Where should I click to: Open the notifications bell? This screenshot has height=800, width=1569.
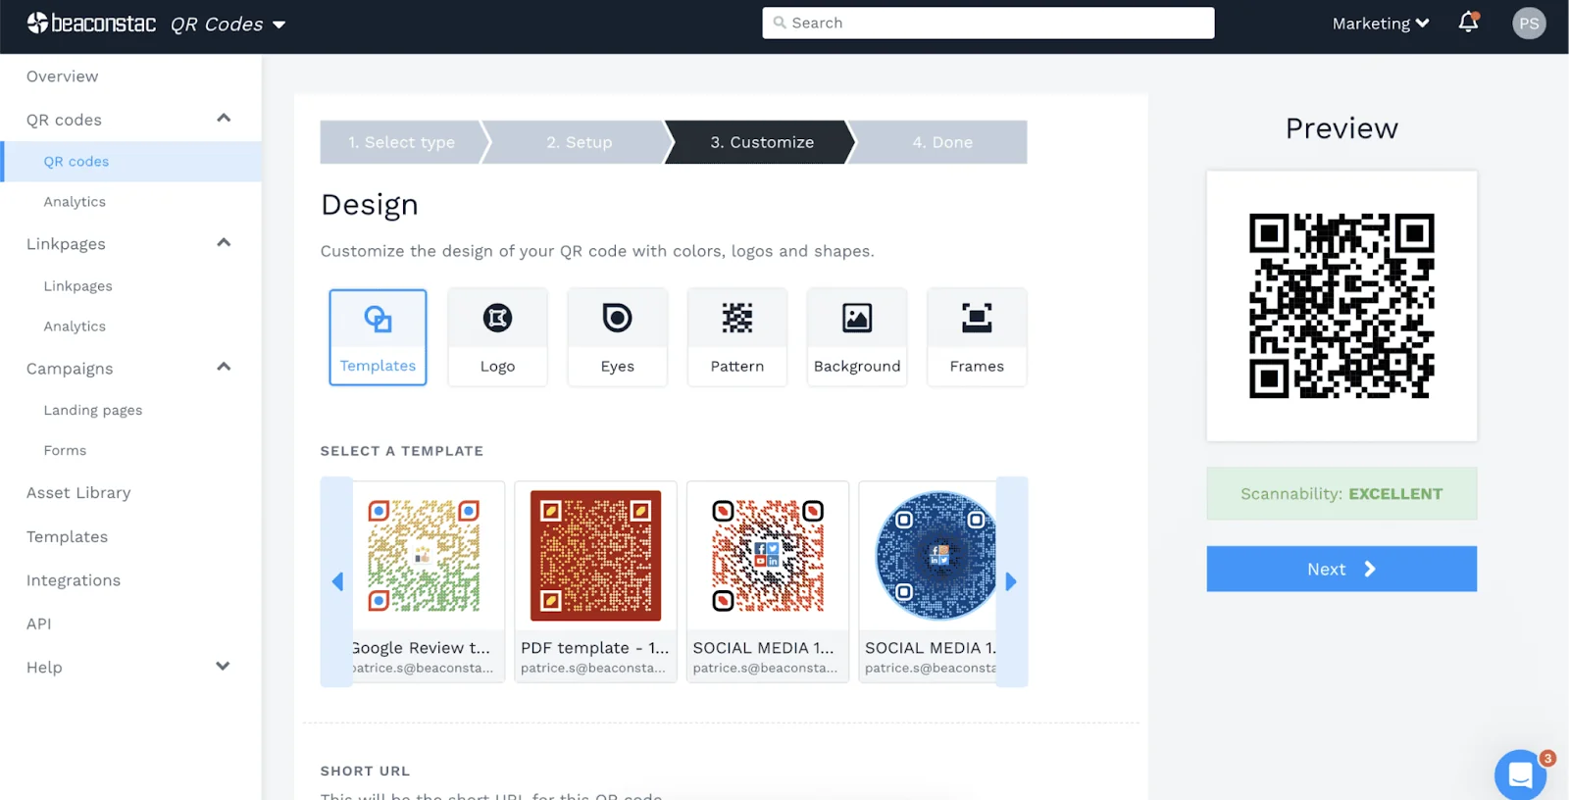coord(1468,23)
